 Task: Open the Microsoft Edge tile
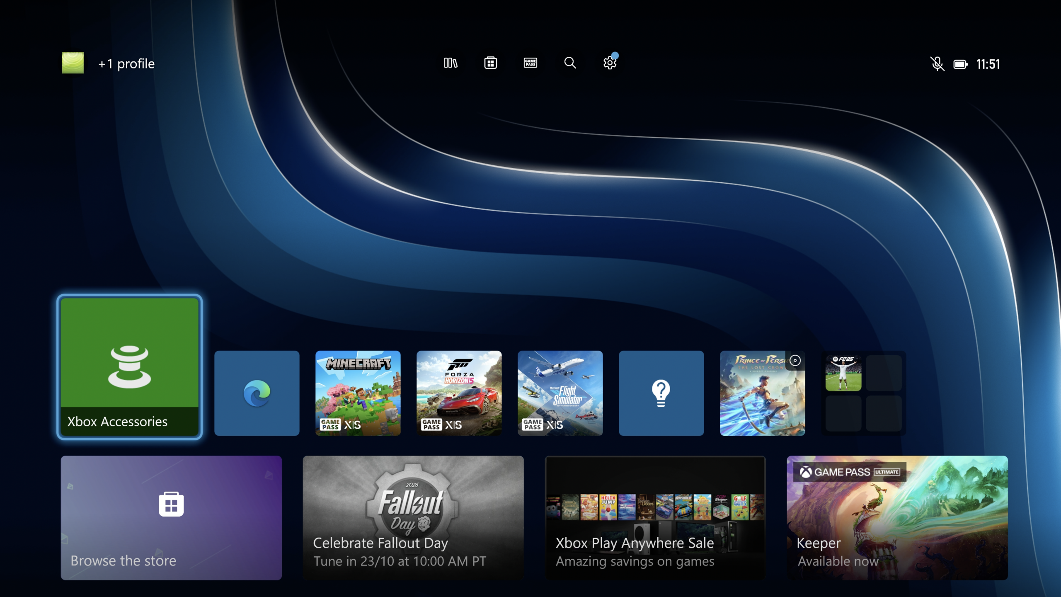(x=257, y=393)
